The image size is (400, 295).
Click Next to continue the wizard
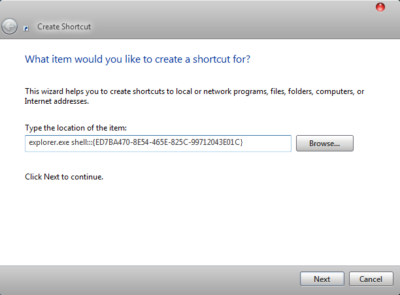[x=322, y=279]
